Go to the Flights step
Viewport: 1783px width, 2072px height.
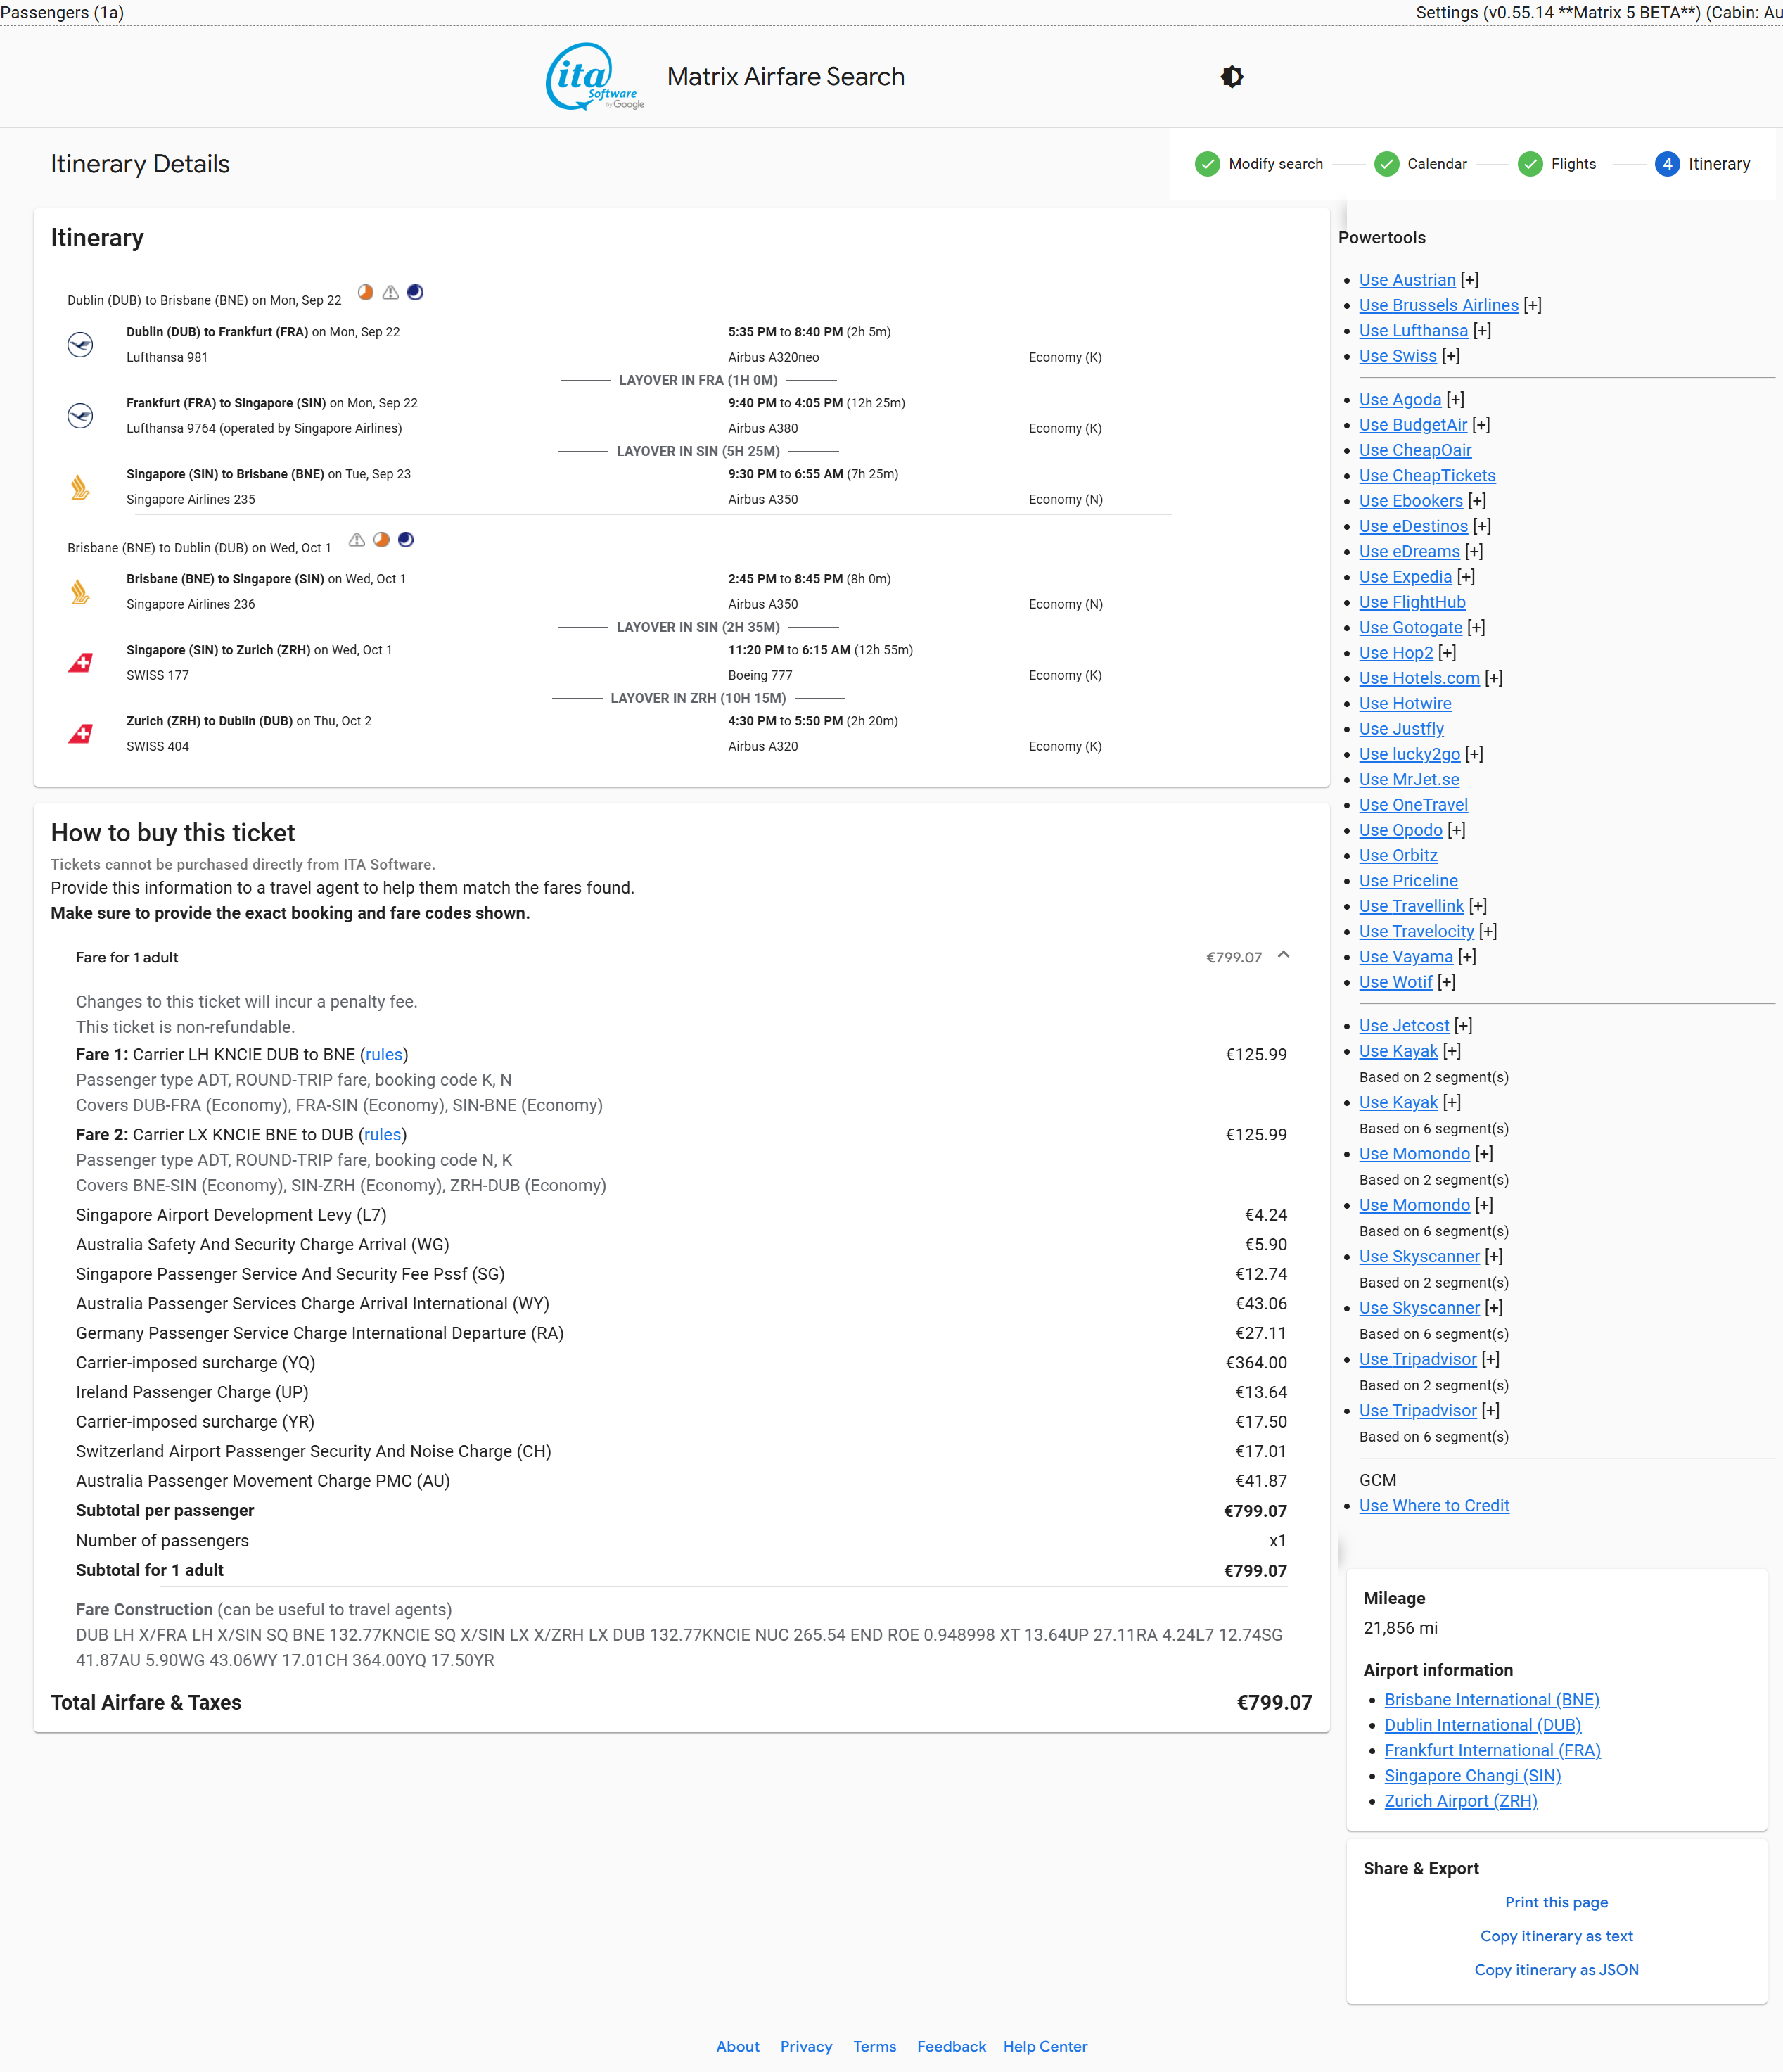(x=1572, y=164)
